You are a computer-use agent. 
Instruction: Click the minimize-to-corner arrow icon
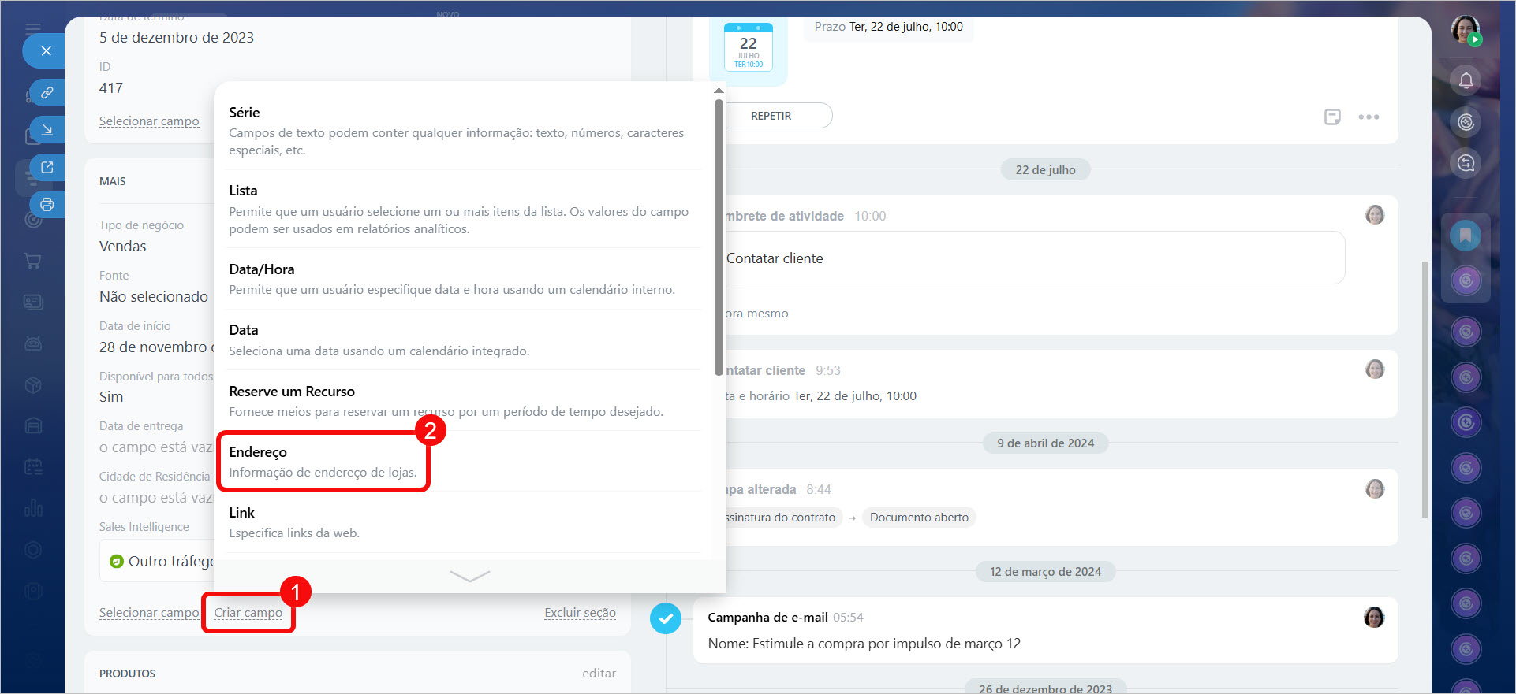click(47, 130)
